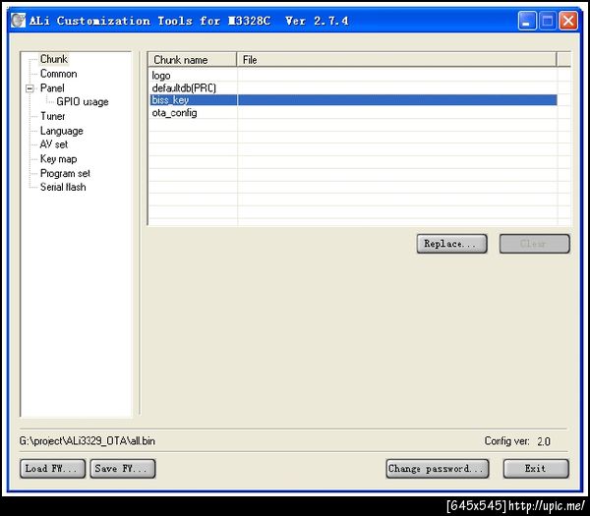The height and width of the screenshot is (516, 590).
Task: Select AV set in the tree
Action: tap(54, 144)
